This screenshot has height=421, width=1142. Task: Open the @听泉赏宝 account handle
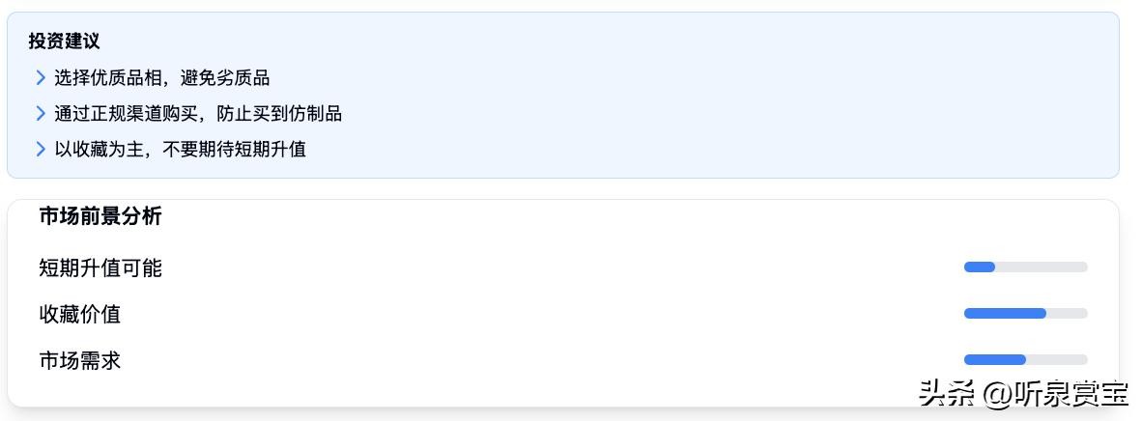click(1056, 393)
